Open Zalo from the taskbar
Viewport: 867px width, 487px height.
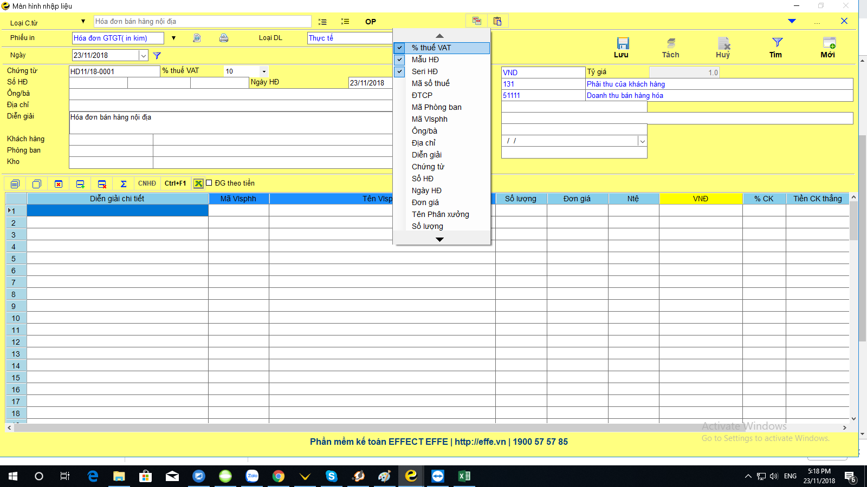pyautogui.click(x=252, y=476)
